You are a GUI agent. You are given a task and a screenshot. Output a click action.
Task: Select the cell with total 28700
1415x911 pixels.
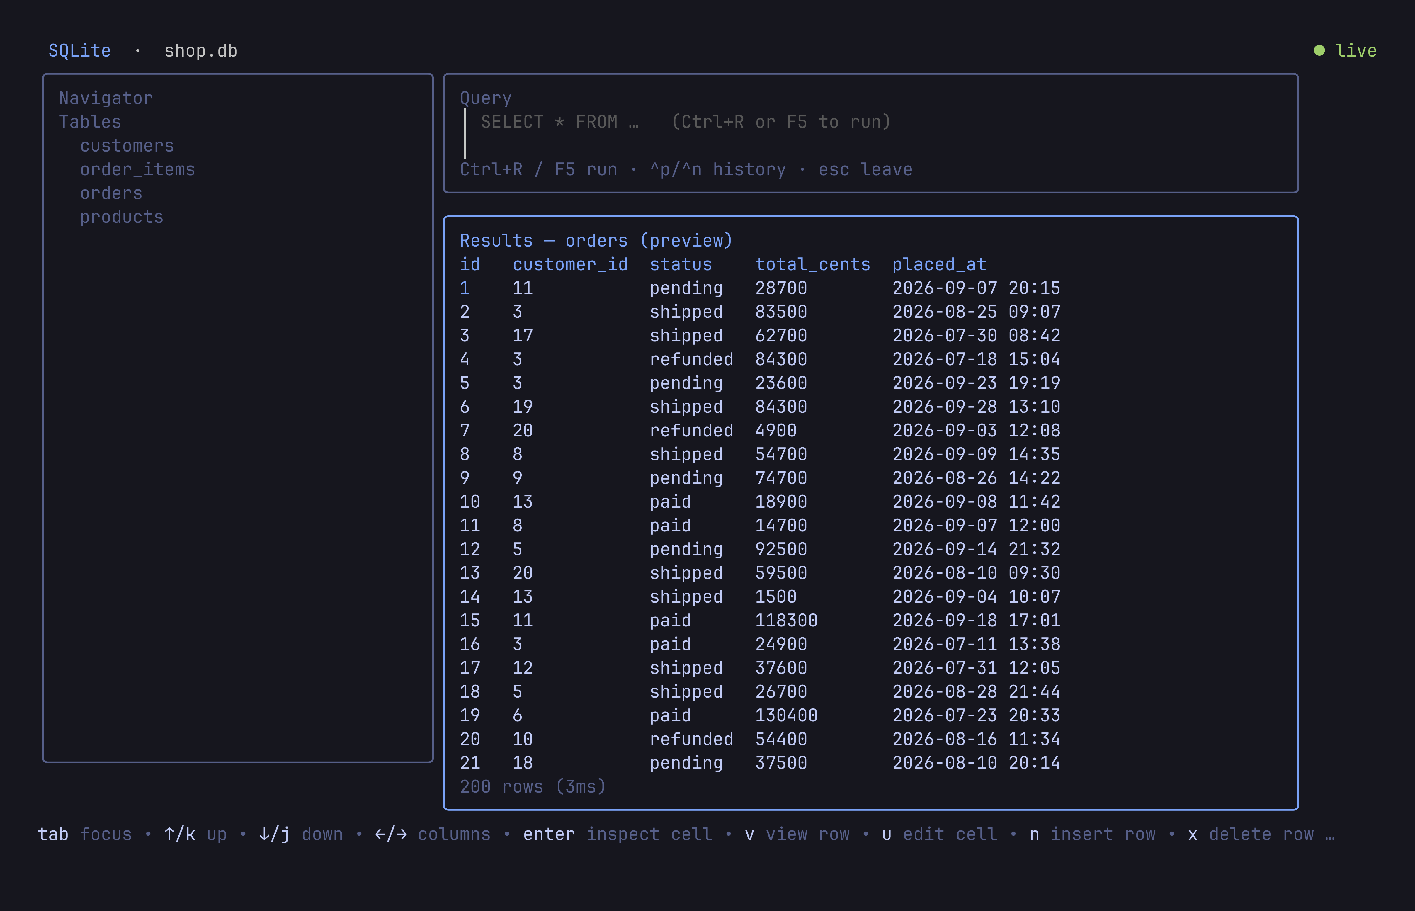[x=781, y=288]
